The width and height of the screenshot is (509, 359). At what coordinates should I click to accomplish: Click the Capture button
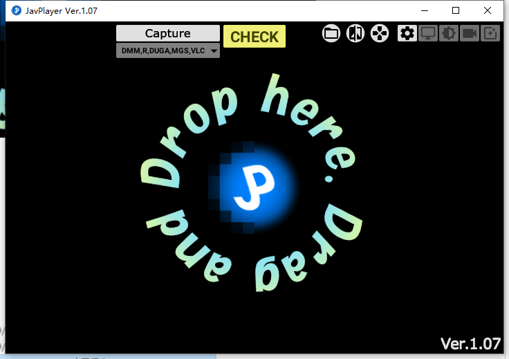(x=168, y=33)
